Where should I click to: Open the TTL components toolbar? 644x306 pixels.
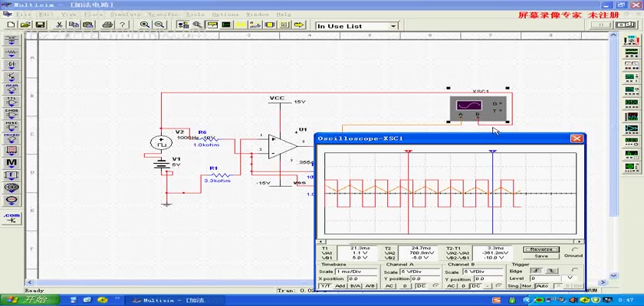click(11, 102)
